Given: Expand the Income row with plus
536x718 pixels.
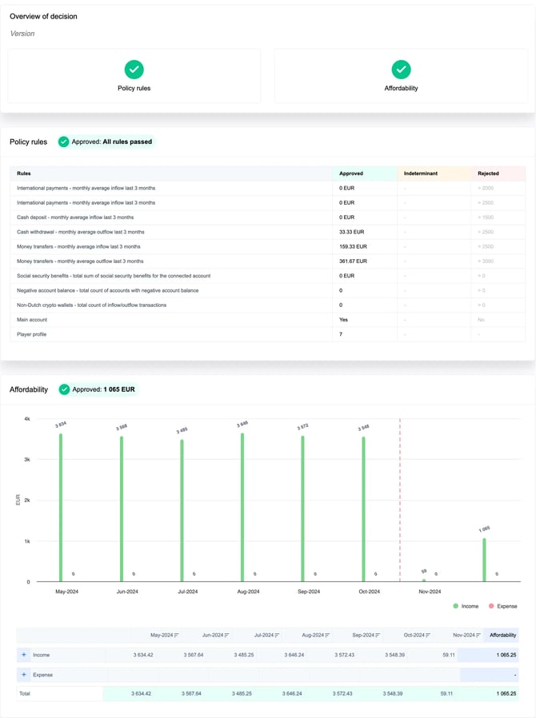Looking at the screenshot, I should [24, 655].
